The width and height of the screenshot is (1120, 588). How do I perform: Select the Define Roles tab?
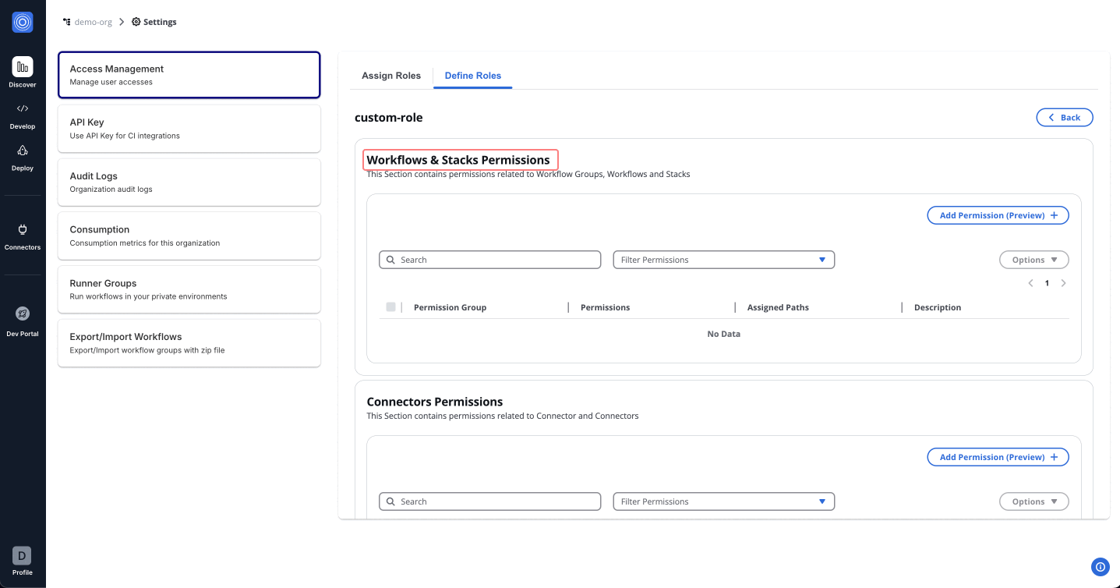pyautogui.click(x=472, y=76)
